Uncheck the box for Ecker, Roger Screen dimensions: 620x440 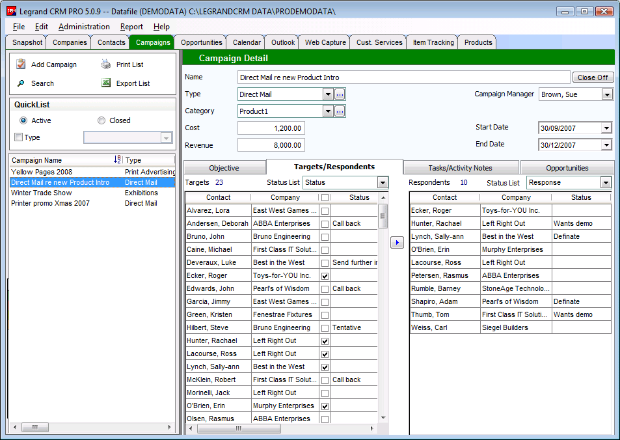325,276
